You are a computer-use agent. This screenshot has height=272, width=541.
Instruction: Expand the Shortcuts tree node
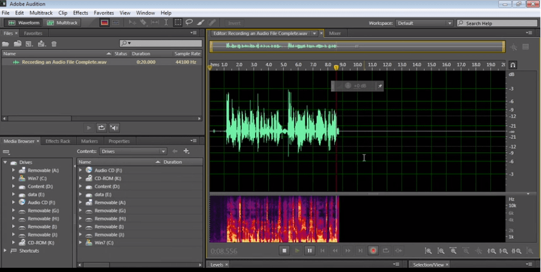coord(5,251)
